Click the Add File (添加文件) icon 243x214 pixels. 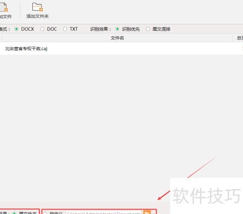pos(4,7)
